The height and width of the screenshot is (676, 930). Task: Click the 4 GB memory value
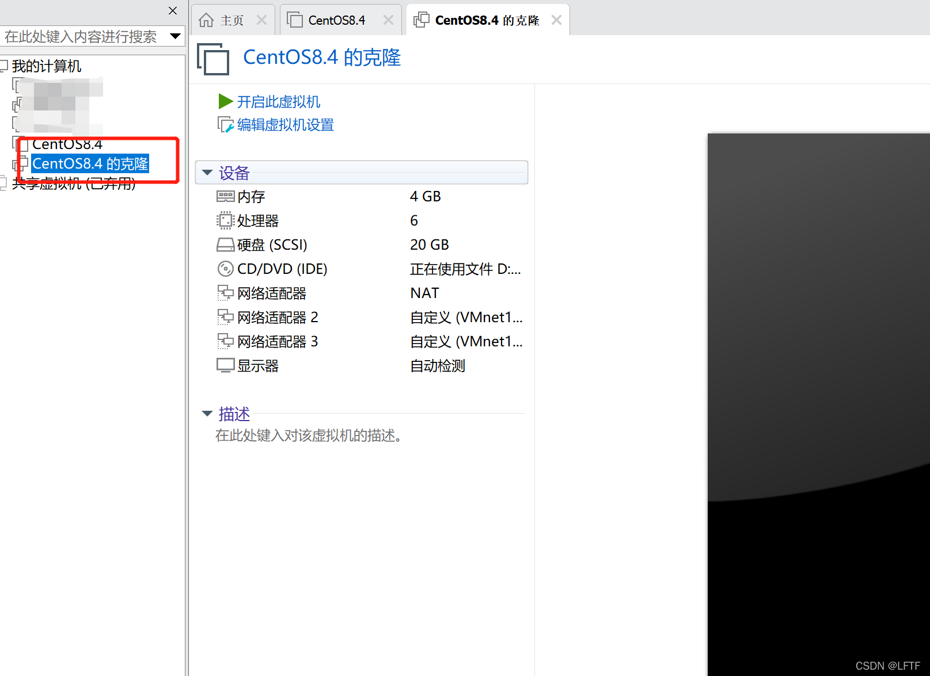[x=426, y=197]
